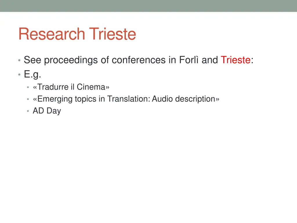This screenshot has height=223, width=297.
Task: Click the 'AD Day' sub-bullet
Action: (47, 111)
